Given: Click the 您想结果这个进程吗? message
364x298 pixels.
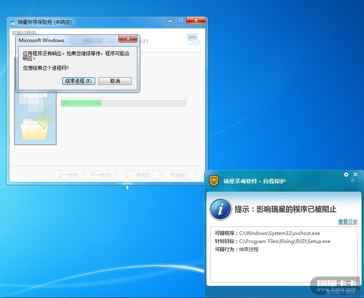Looking at the screenshot, I should (46, 68).
